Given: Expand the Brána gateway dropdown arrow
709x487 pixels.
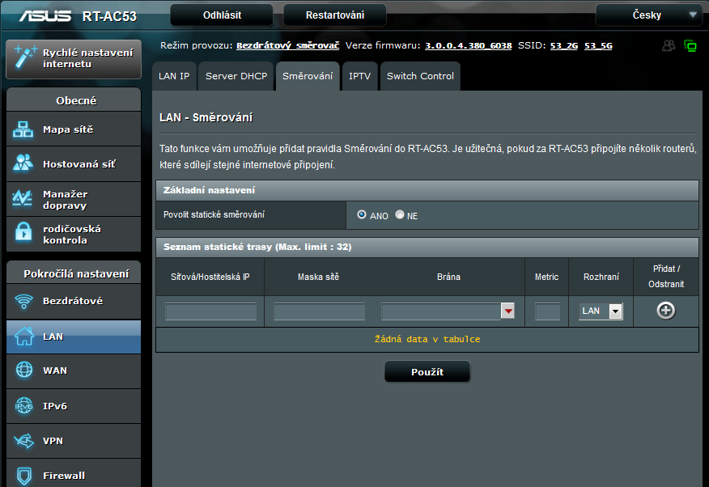Looking at the screenshot, I should click(507, 311).
